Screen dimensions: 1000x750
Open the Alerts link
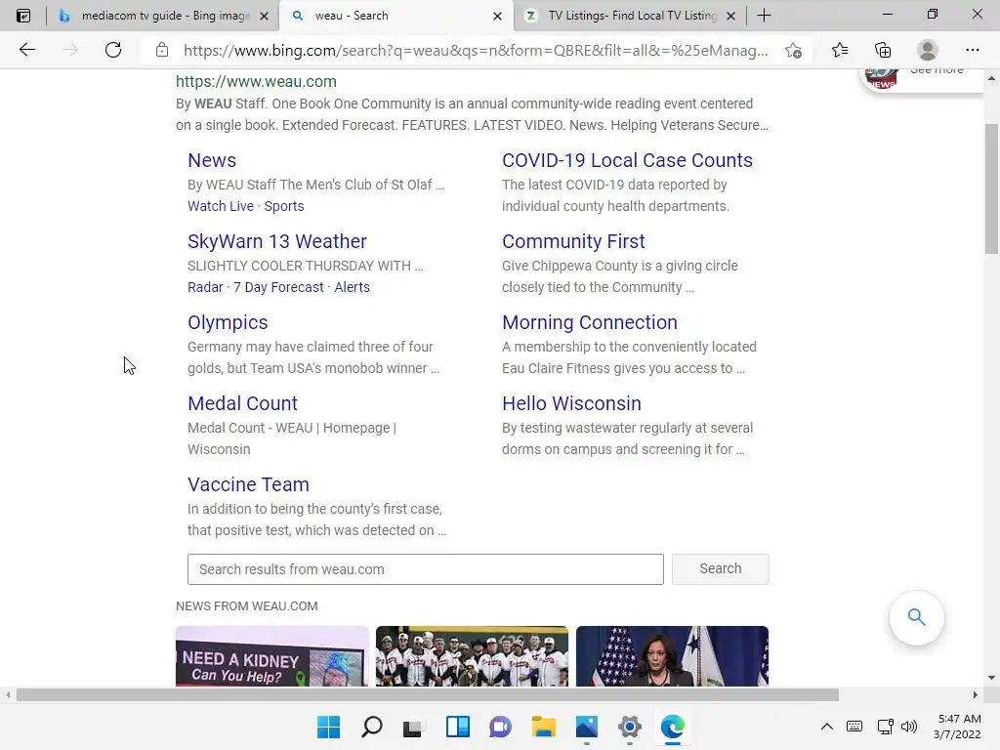352,287
